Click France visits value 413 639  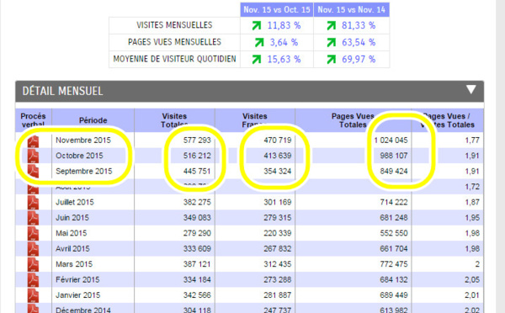point(277,156)
